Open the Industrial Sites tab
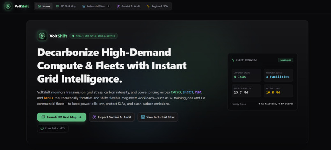This screenshot has width=331, height=150. [x=96, y=6]
